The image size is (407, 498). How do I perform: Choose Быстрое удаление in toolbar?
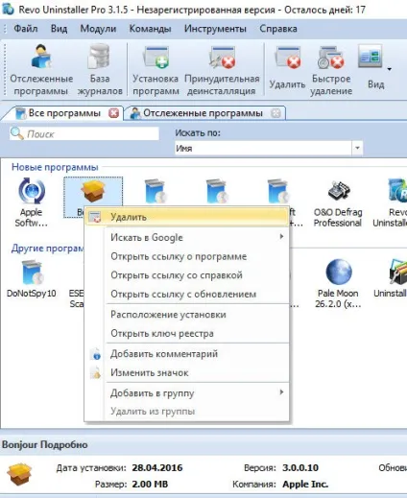[331, 70]
